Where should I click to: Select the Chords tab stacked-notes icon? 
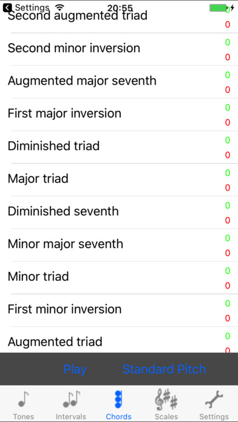tap(118, 400)
